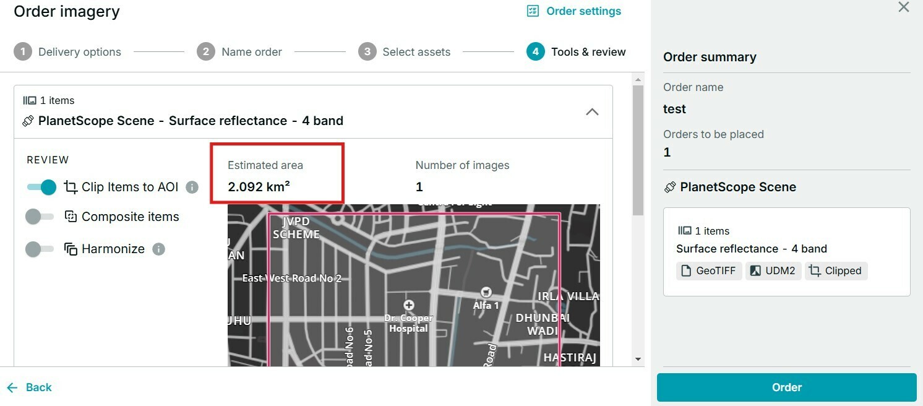Viewport: 923px width, 406px height.
Task: Click the Alfa 1 marker on map
Action: [x=486, y=292]
